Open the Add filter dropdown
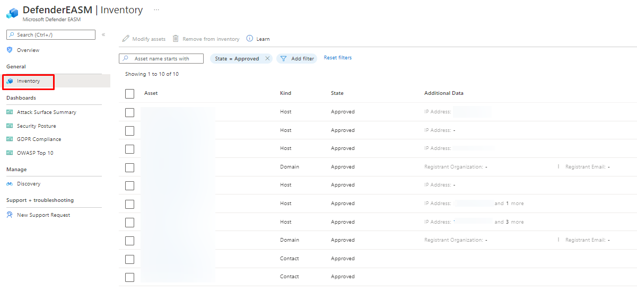The width and height of the screenshot is (637, 292). click(297, 59)
